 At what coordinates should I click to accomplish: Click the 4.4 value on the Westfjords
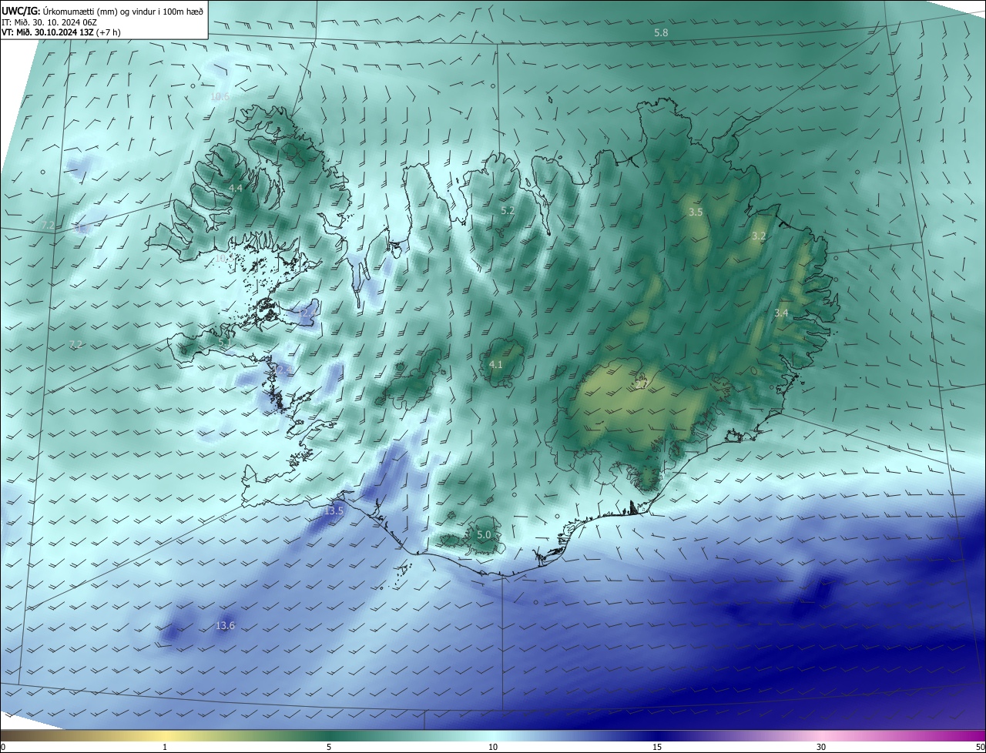click(x=236, y=188)
